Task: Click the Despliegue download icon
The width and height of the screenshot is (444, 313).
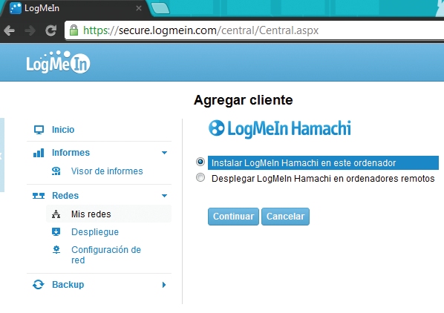Action: pos(56,232)
